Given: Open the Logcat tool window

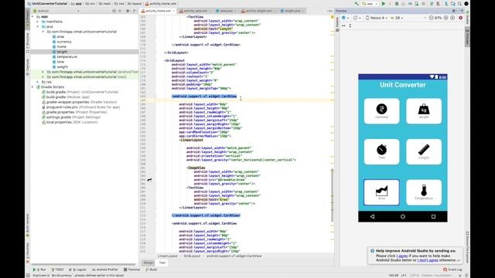Looking at the screenshot, I should 77,270.
